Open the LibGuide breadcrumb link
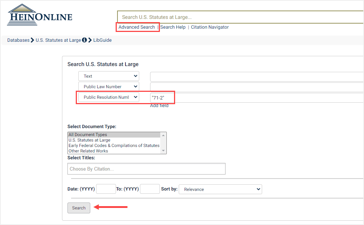 tap(102, 40)
